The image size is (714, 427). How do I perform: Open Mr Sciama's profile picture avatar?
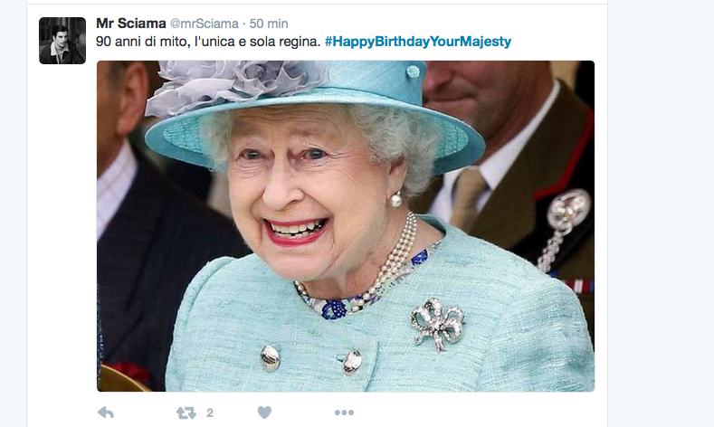click(62, 41)
